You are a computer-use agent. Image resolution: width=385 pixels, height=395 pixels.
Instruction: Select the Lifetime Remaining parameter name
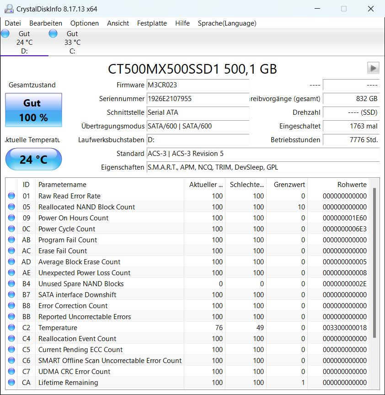(68, 382)
